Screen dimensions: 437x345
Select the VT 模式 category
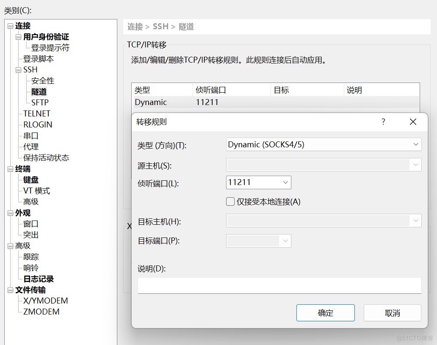pyautogui.click(x=36, y=190)
